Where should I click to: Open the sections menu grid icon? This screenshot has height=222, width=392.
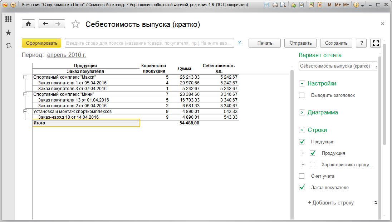click(8, 19)
